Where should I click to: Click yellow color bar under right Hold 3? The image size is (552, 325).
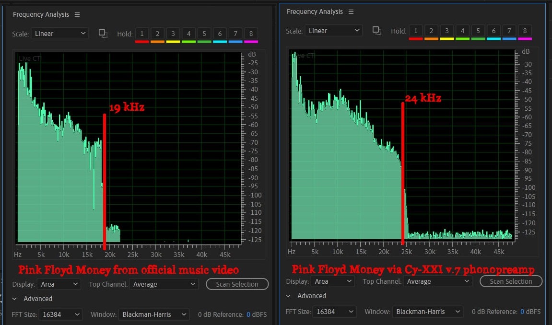click(447, 39)
